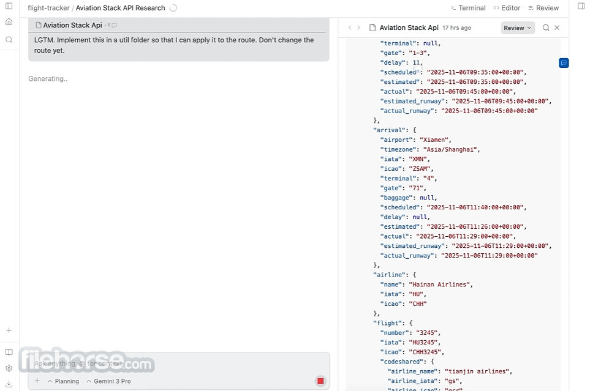
Task: Open the Terminal tab
Action: tap(468, 8)
